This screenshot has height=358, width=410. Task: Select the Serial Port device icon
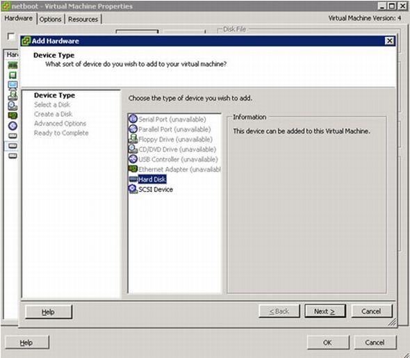click(133, 119)
